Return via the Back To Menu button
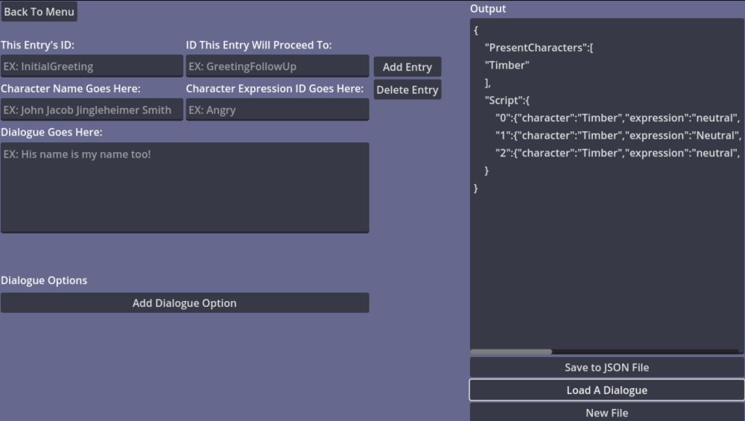This screenshot has height=421, width=745. click(39, 11)
